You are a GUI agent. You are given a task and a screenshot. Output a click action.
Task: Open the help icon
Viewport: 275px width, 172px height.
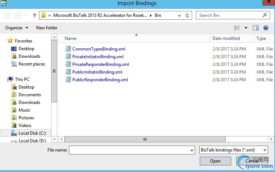[266, 28]
